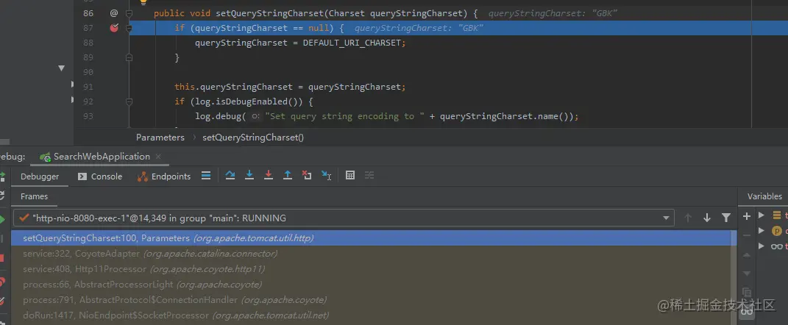Click the left panel down-triangle collapse arrow

pyautogui.click(x=61, y=68)
